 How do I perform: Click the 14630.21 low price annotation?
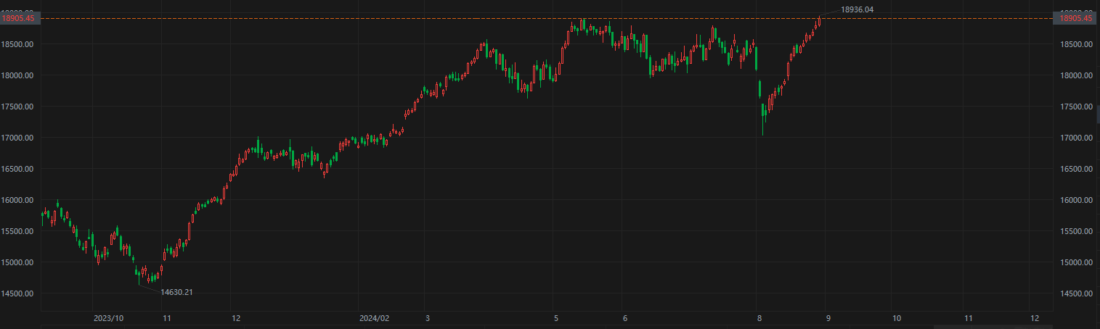click(x=176, y=292)
